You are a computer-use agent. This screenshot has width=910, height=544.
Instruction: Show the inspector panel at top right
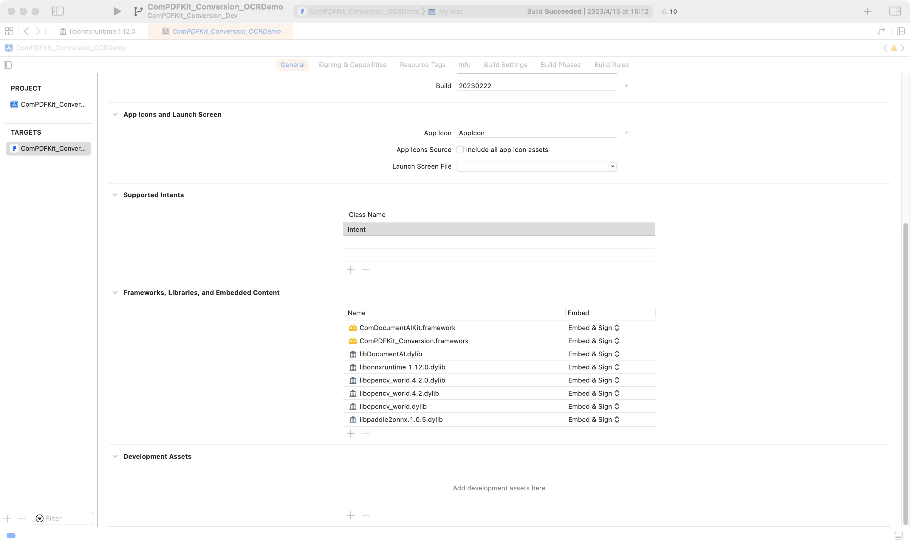[x=895, y=11]
